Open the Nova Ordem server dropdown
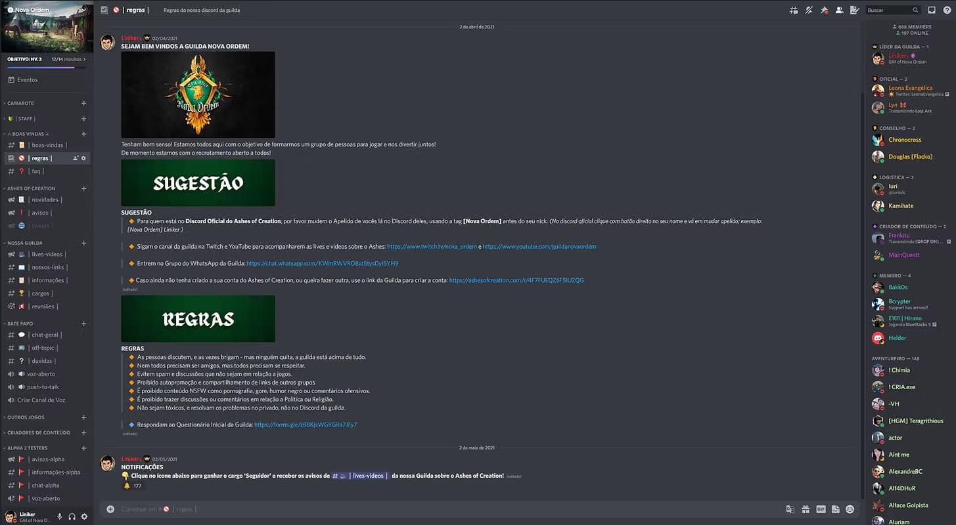 pyautogui.click(x=46, y=10)
